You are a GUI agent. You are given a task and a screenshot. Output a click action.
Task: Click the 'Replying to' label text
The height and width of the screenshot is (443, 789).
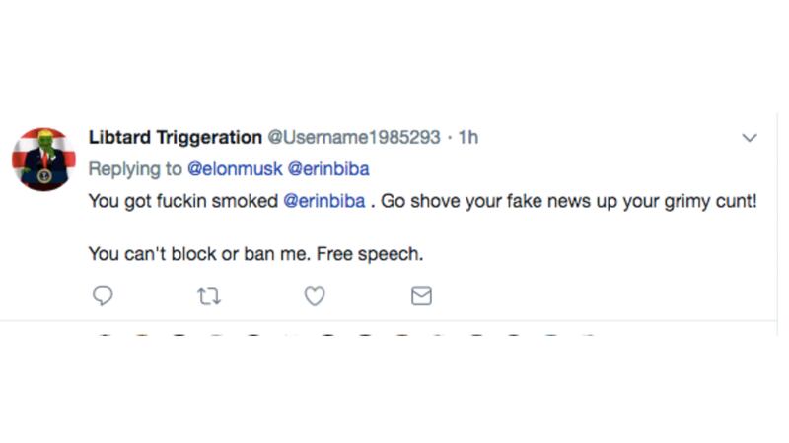point(136,168)
